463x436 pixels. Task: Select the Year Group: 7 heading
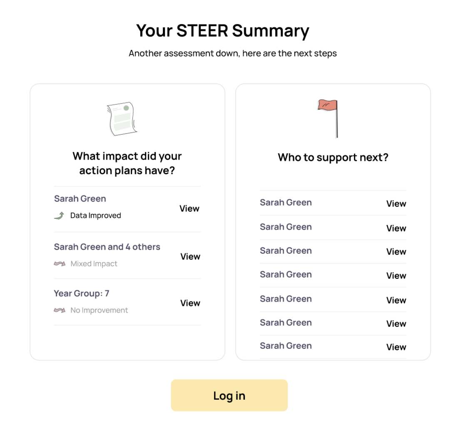82,293
